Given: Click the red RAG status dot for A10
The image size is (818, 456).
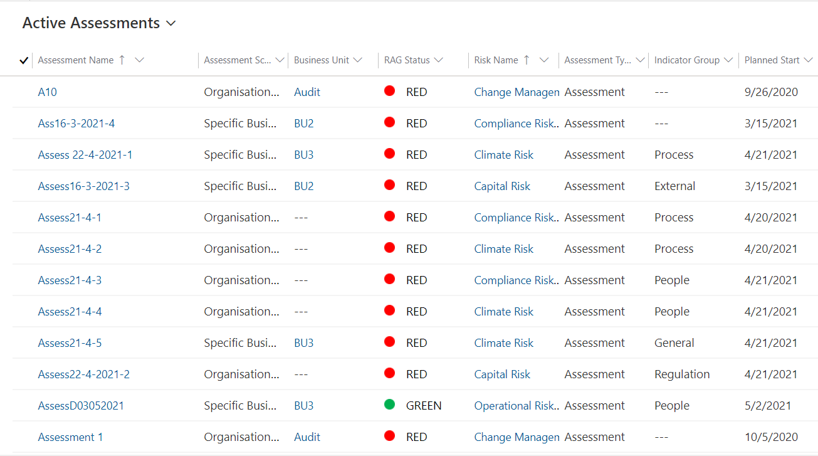Looking at the screenshot, I should (x=389, y=91).
